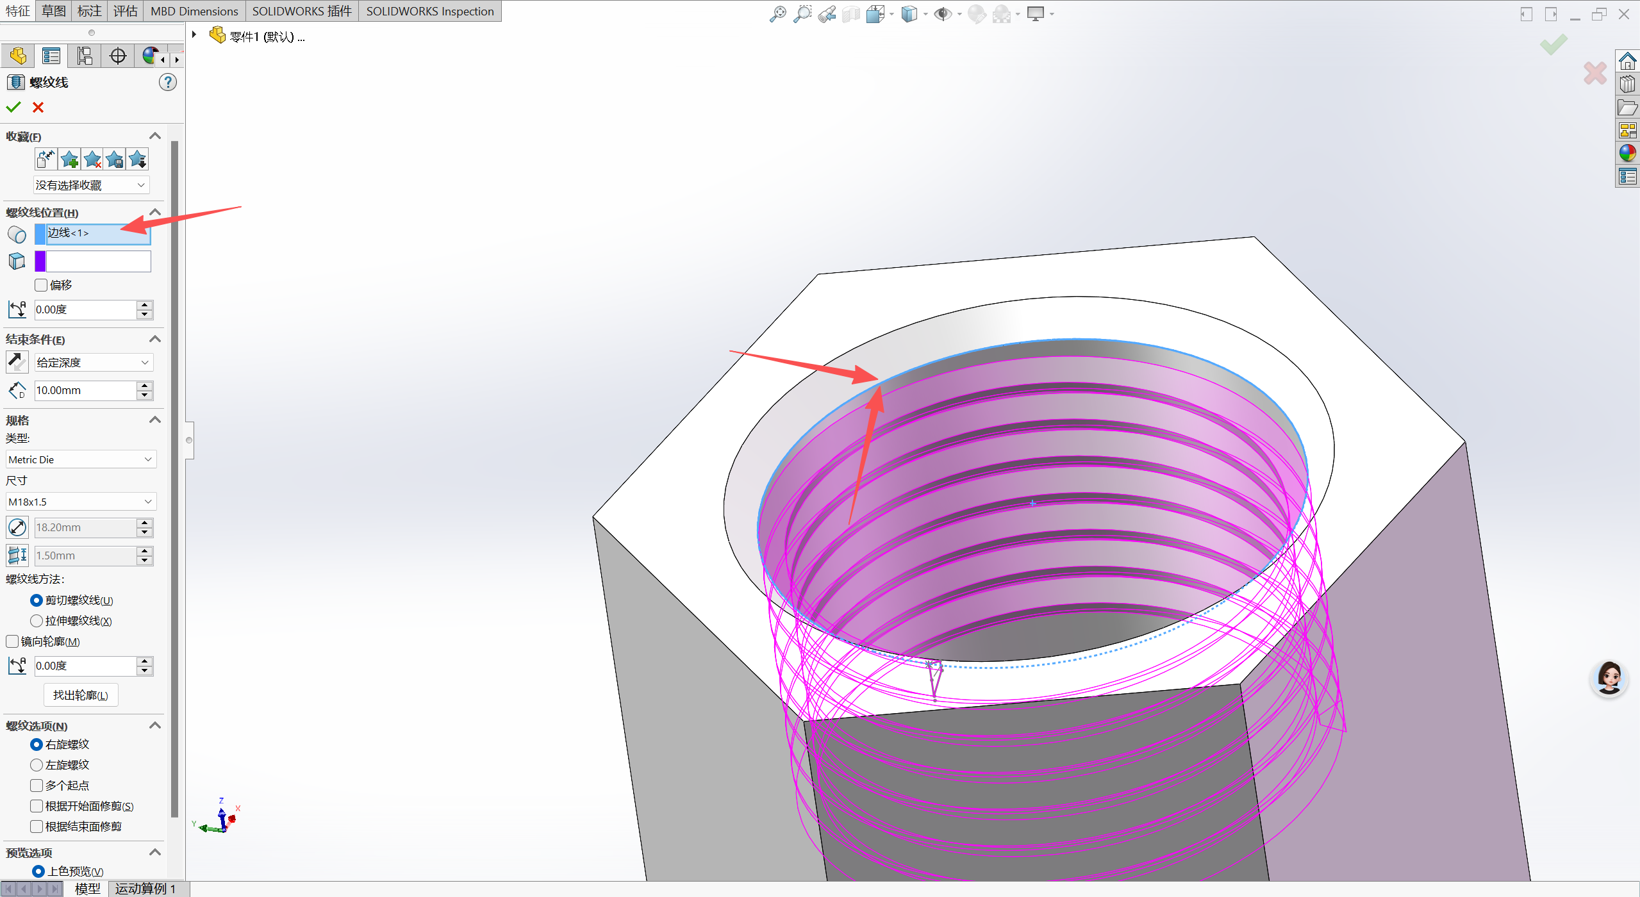Switch to the 运动算例 1 bottom tab
The width and height of the screenshot is (1640, 897).
coord(145,889)
